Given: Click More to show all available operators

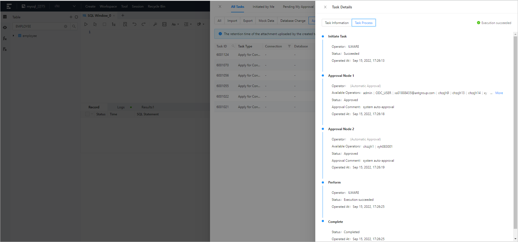Looking at the screenshot, I should pos(499,93).
